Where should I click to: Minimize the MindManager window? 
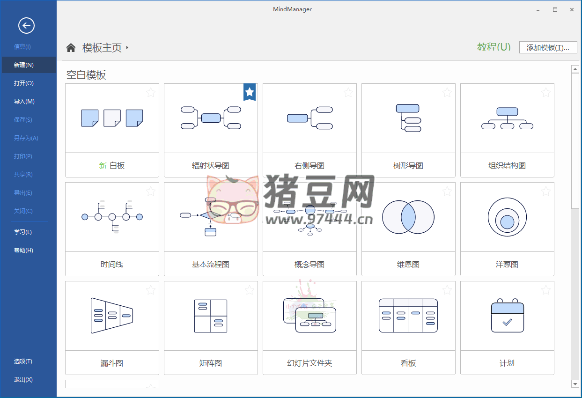click(x=538, y=9)
